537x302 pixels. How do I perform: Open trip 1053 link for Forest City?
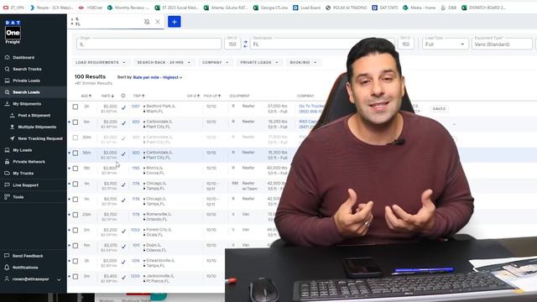136,230
